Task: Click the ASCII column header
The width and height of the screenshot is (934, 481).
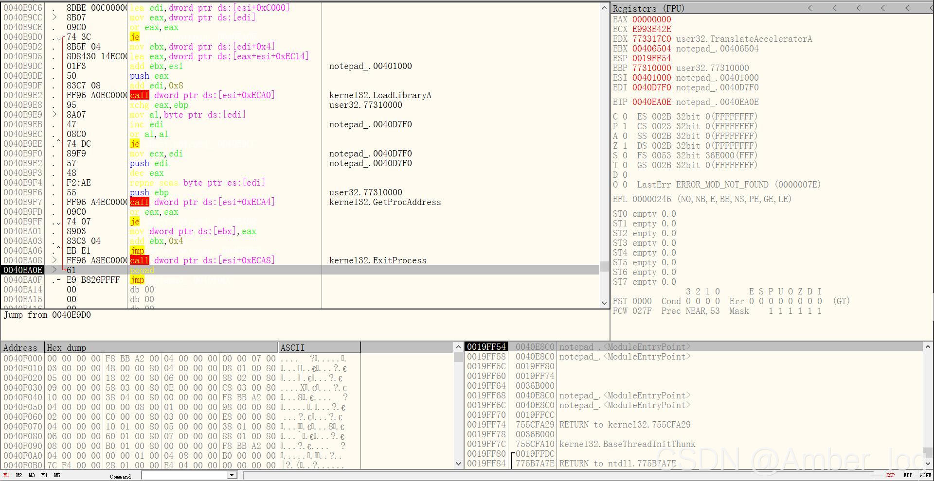Action: click(319, 347)
